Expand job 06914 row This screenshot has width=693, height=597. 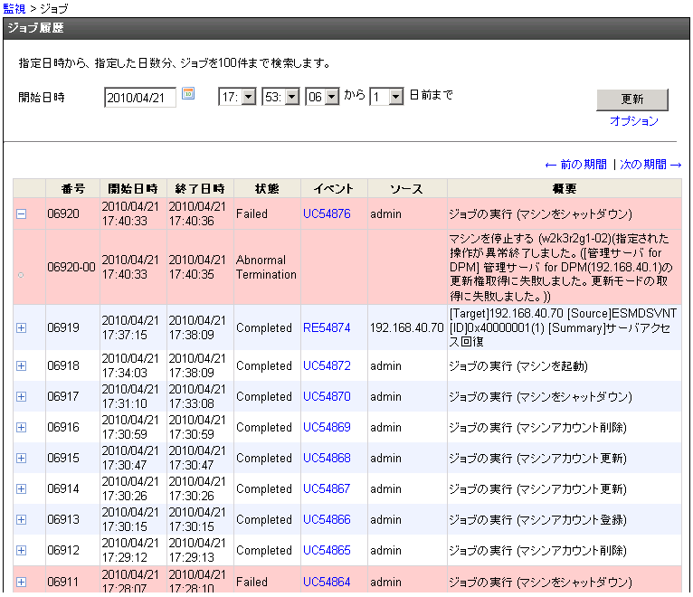pos(21,488)
